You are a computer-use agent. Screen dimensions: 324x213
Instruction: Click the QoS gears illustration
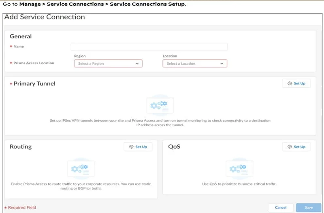click(x=239, y=169)
